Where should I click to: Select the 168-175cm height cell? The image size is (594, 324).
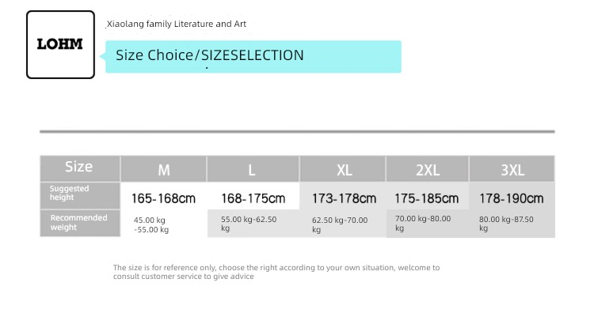(x=253, y=198)
